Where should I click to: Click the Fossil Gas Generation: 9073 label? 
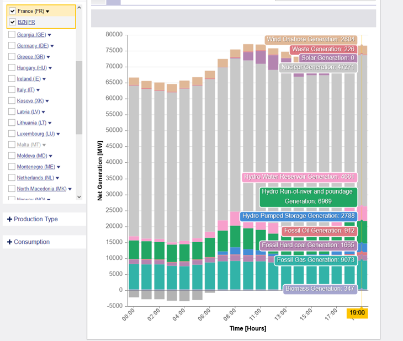[x=316, y=260]
